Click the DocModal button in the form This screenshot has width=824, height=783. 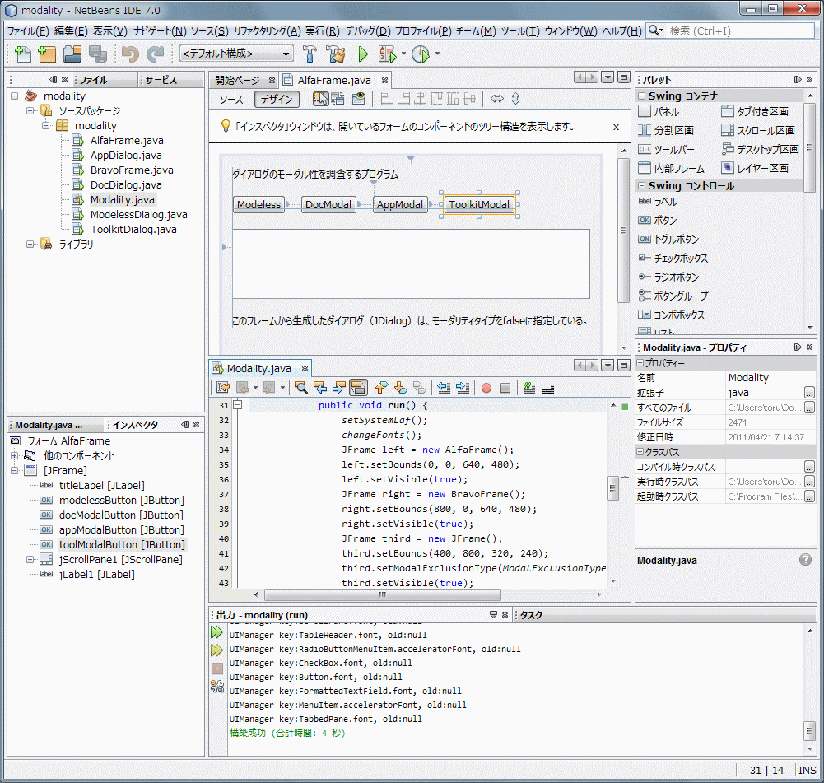click(x=328, y=204)
